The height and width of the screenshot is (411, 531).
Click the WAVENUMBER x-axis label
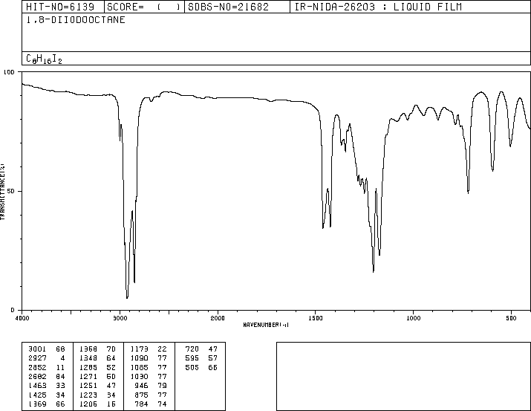click(x=266, y=325)
